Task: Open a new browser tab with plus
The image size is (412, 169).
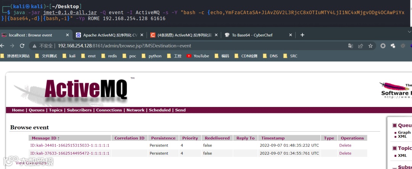Action: coord(302,35)
